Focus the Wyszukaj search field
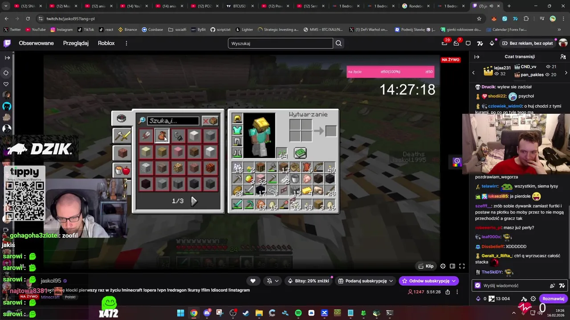570x320 pixels. 280,43
